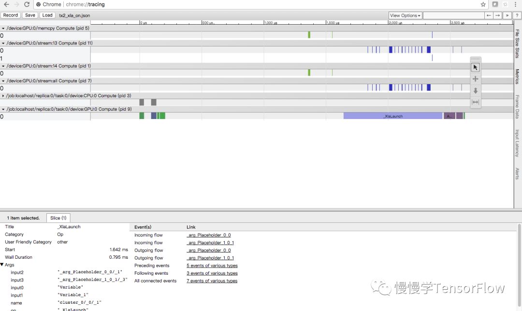Click the search input field in the toolbar
The height and width of the screenshot is (311, 522).
(453, 15)
